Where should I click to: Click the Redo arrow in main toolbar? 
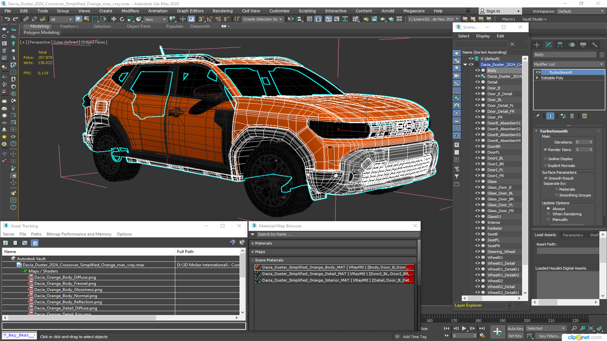point(15,19)
